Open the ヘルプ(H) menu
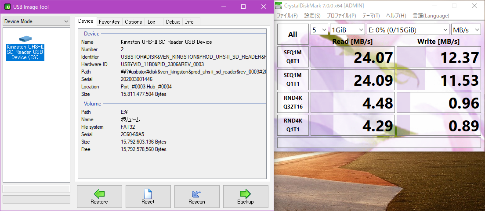 396,16
